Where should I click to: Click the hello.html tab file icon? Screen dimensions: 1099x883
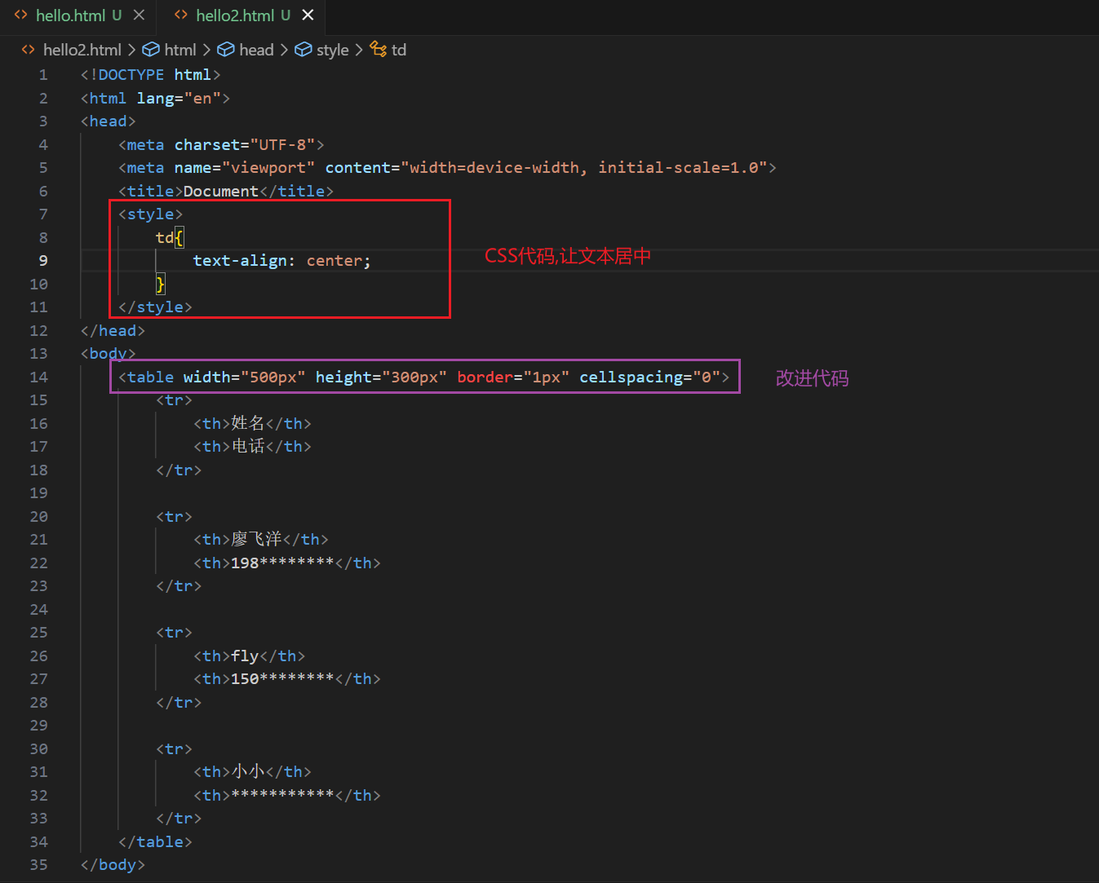pos(20,15)
